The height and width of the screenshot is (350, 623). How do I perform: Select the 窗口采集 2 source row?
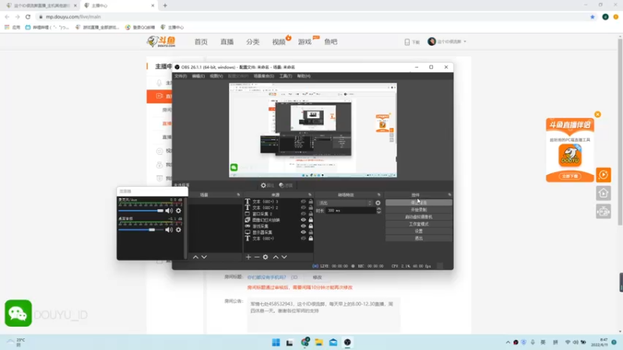279,214
